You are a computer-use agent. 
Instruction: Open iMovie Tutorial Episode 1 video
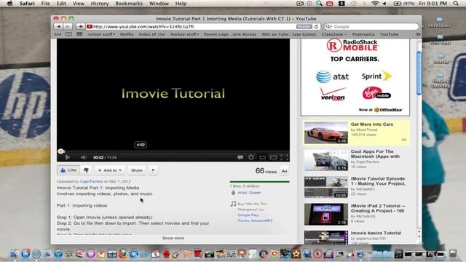tap(326, 187)
